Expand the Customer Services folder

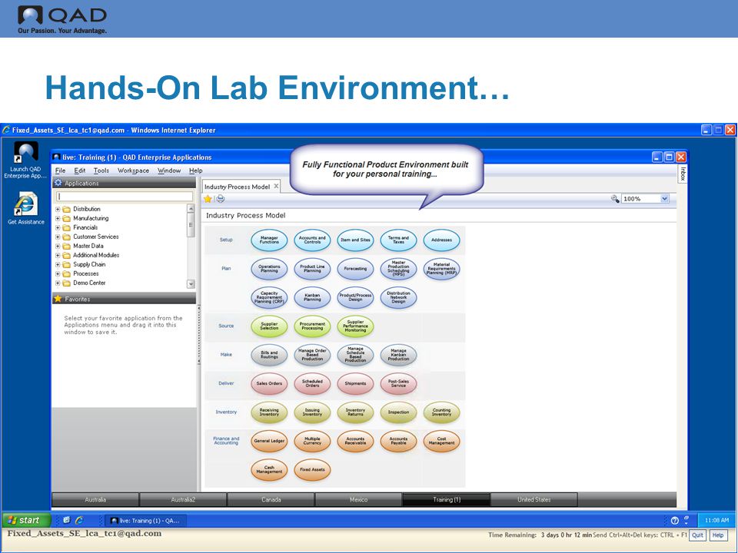pos(58,237)
